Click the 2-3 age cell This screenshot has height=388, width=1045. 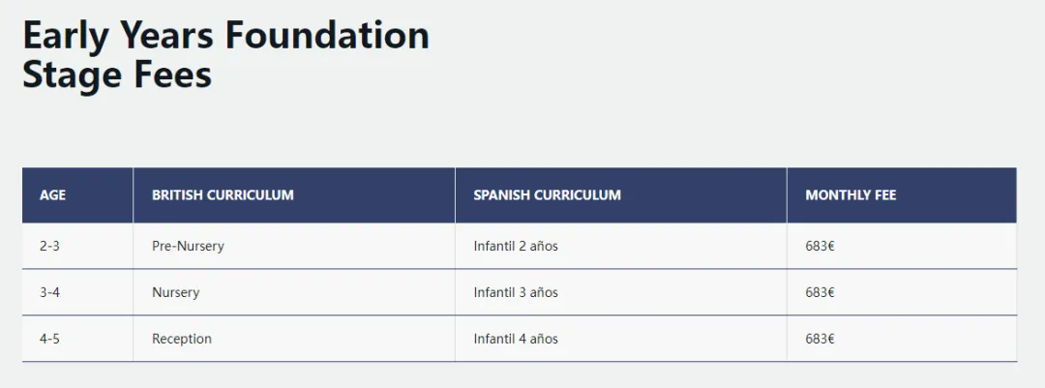click(78, 246)
